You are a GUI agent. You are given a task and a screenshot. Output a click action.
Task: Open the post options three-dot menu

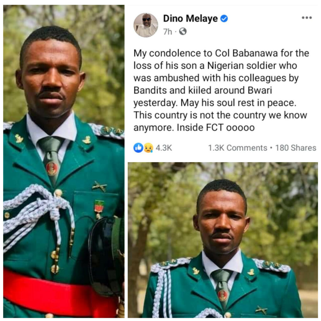coord(306,18)
